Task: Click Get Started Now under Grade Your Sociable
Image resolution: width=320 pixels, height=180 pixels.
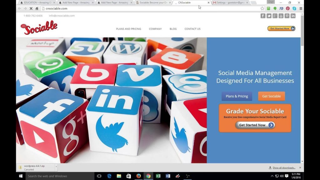Action: tap(255, 125)
